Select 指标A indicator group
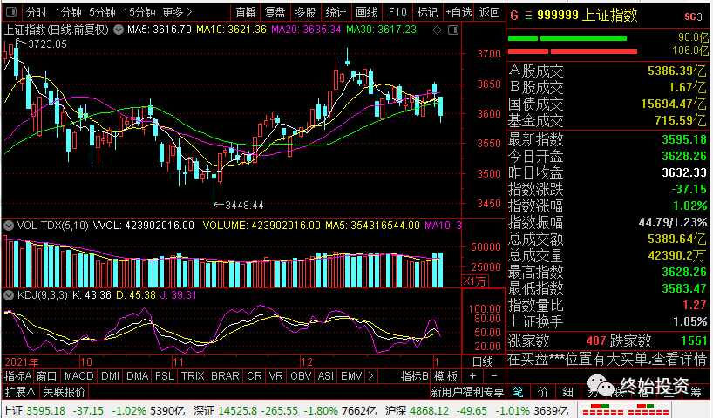The height and width of the screenshot is (418, 713). (x=17, y=376)
